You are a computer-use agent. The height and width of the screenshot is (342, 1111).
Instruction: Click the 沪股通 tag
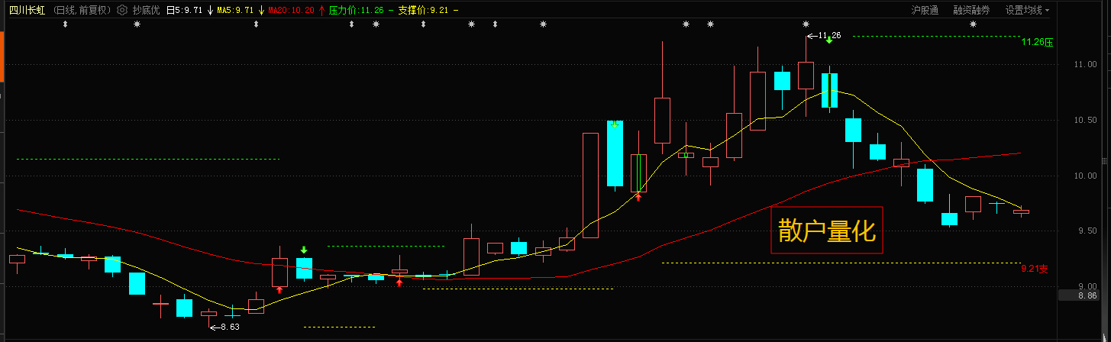pos(925,11)
